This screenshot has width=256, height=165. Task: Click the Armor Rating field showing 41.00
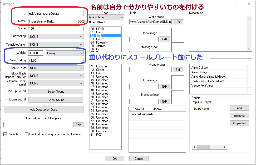[x=56, y=61]
